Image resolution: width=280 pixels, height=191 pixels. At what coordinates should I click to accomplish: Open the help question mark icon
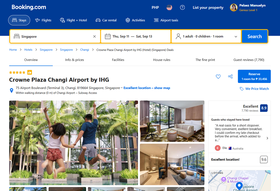[x=182, y=8]
